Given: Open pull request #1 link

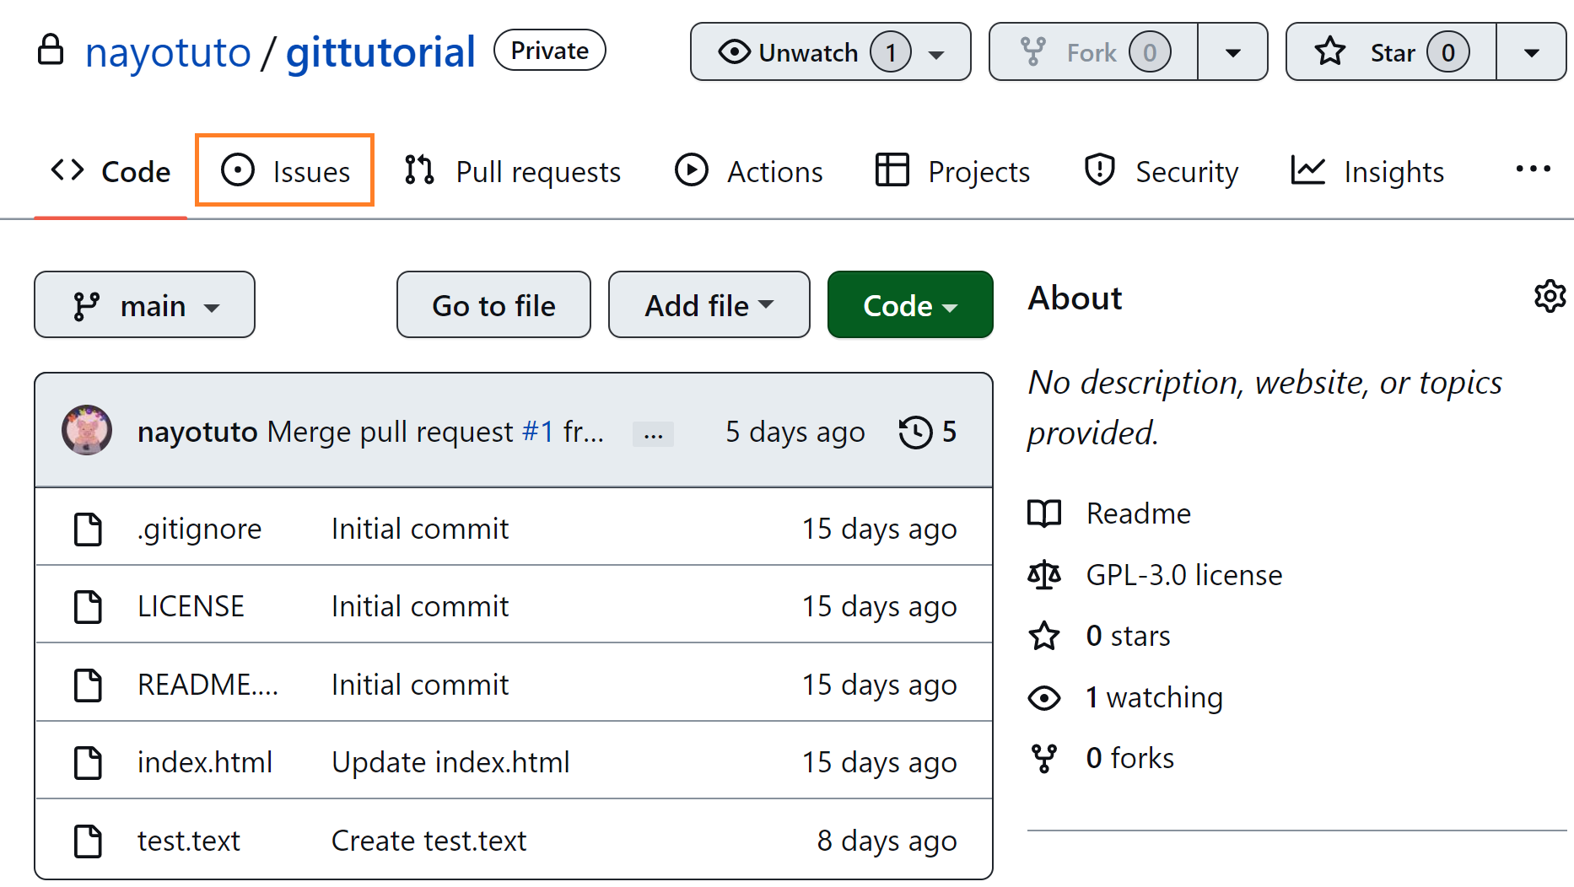Looking at the screenshot, I should pyautogui.click(x=537, y=432).
